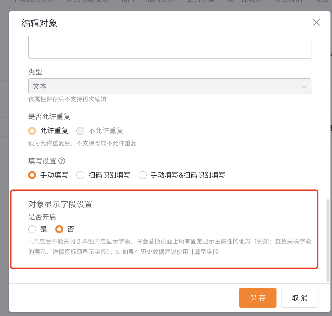Choose 手动填写&扫码识别填写 mode
This screenshot has width=332, height=316.
pyautogui.click(x=143, y=175)
